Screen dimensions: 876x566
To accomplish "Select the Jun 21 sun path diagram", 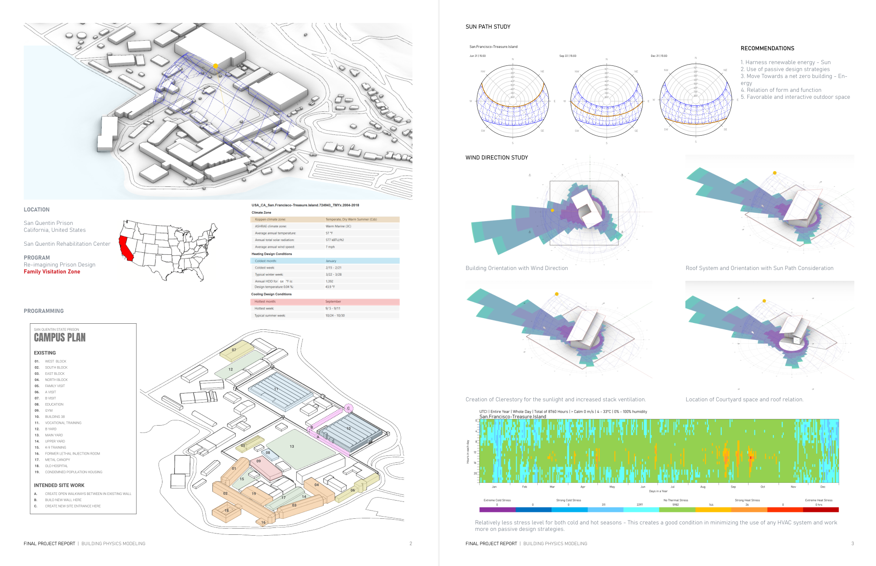I will coord(513,101).
